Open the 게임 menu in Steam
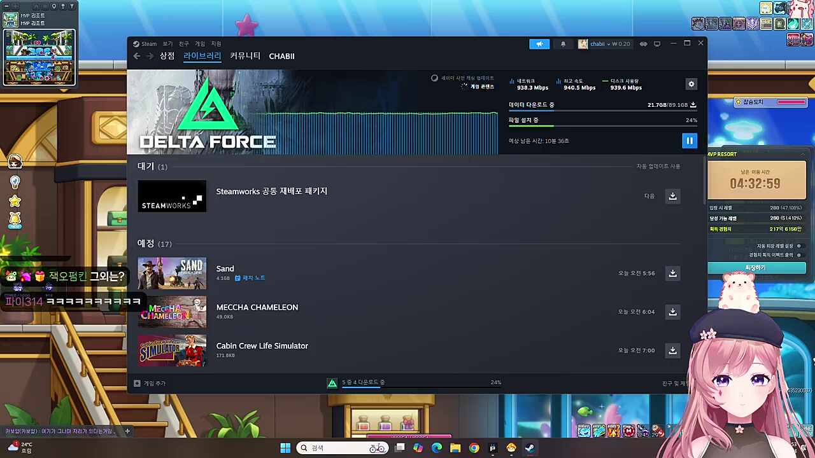 click(x=200, y=44)
